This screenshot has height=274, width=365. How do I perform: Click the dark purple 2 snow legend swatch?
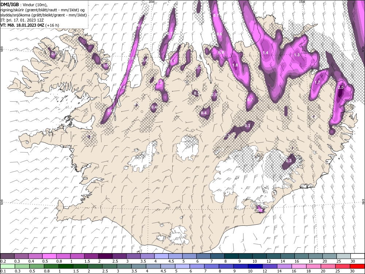click(x=105, y=256)
